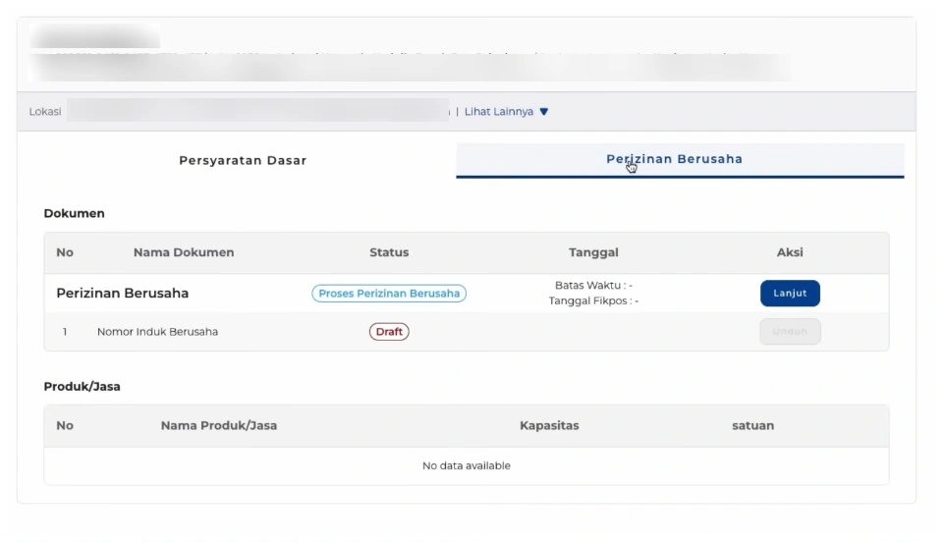Click the Kapasitas column header
Image resolution: width=944 pixels, height=542 pixels.
549,426
